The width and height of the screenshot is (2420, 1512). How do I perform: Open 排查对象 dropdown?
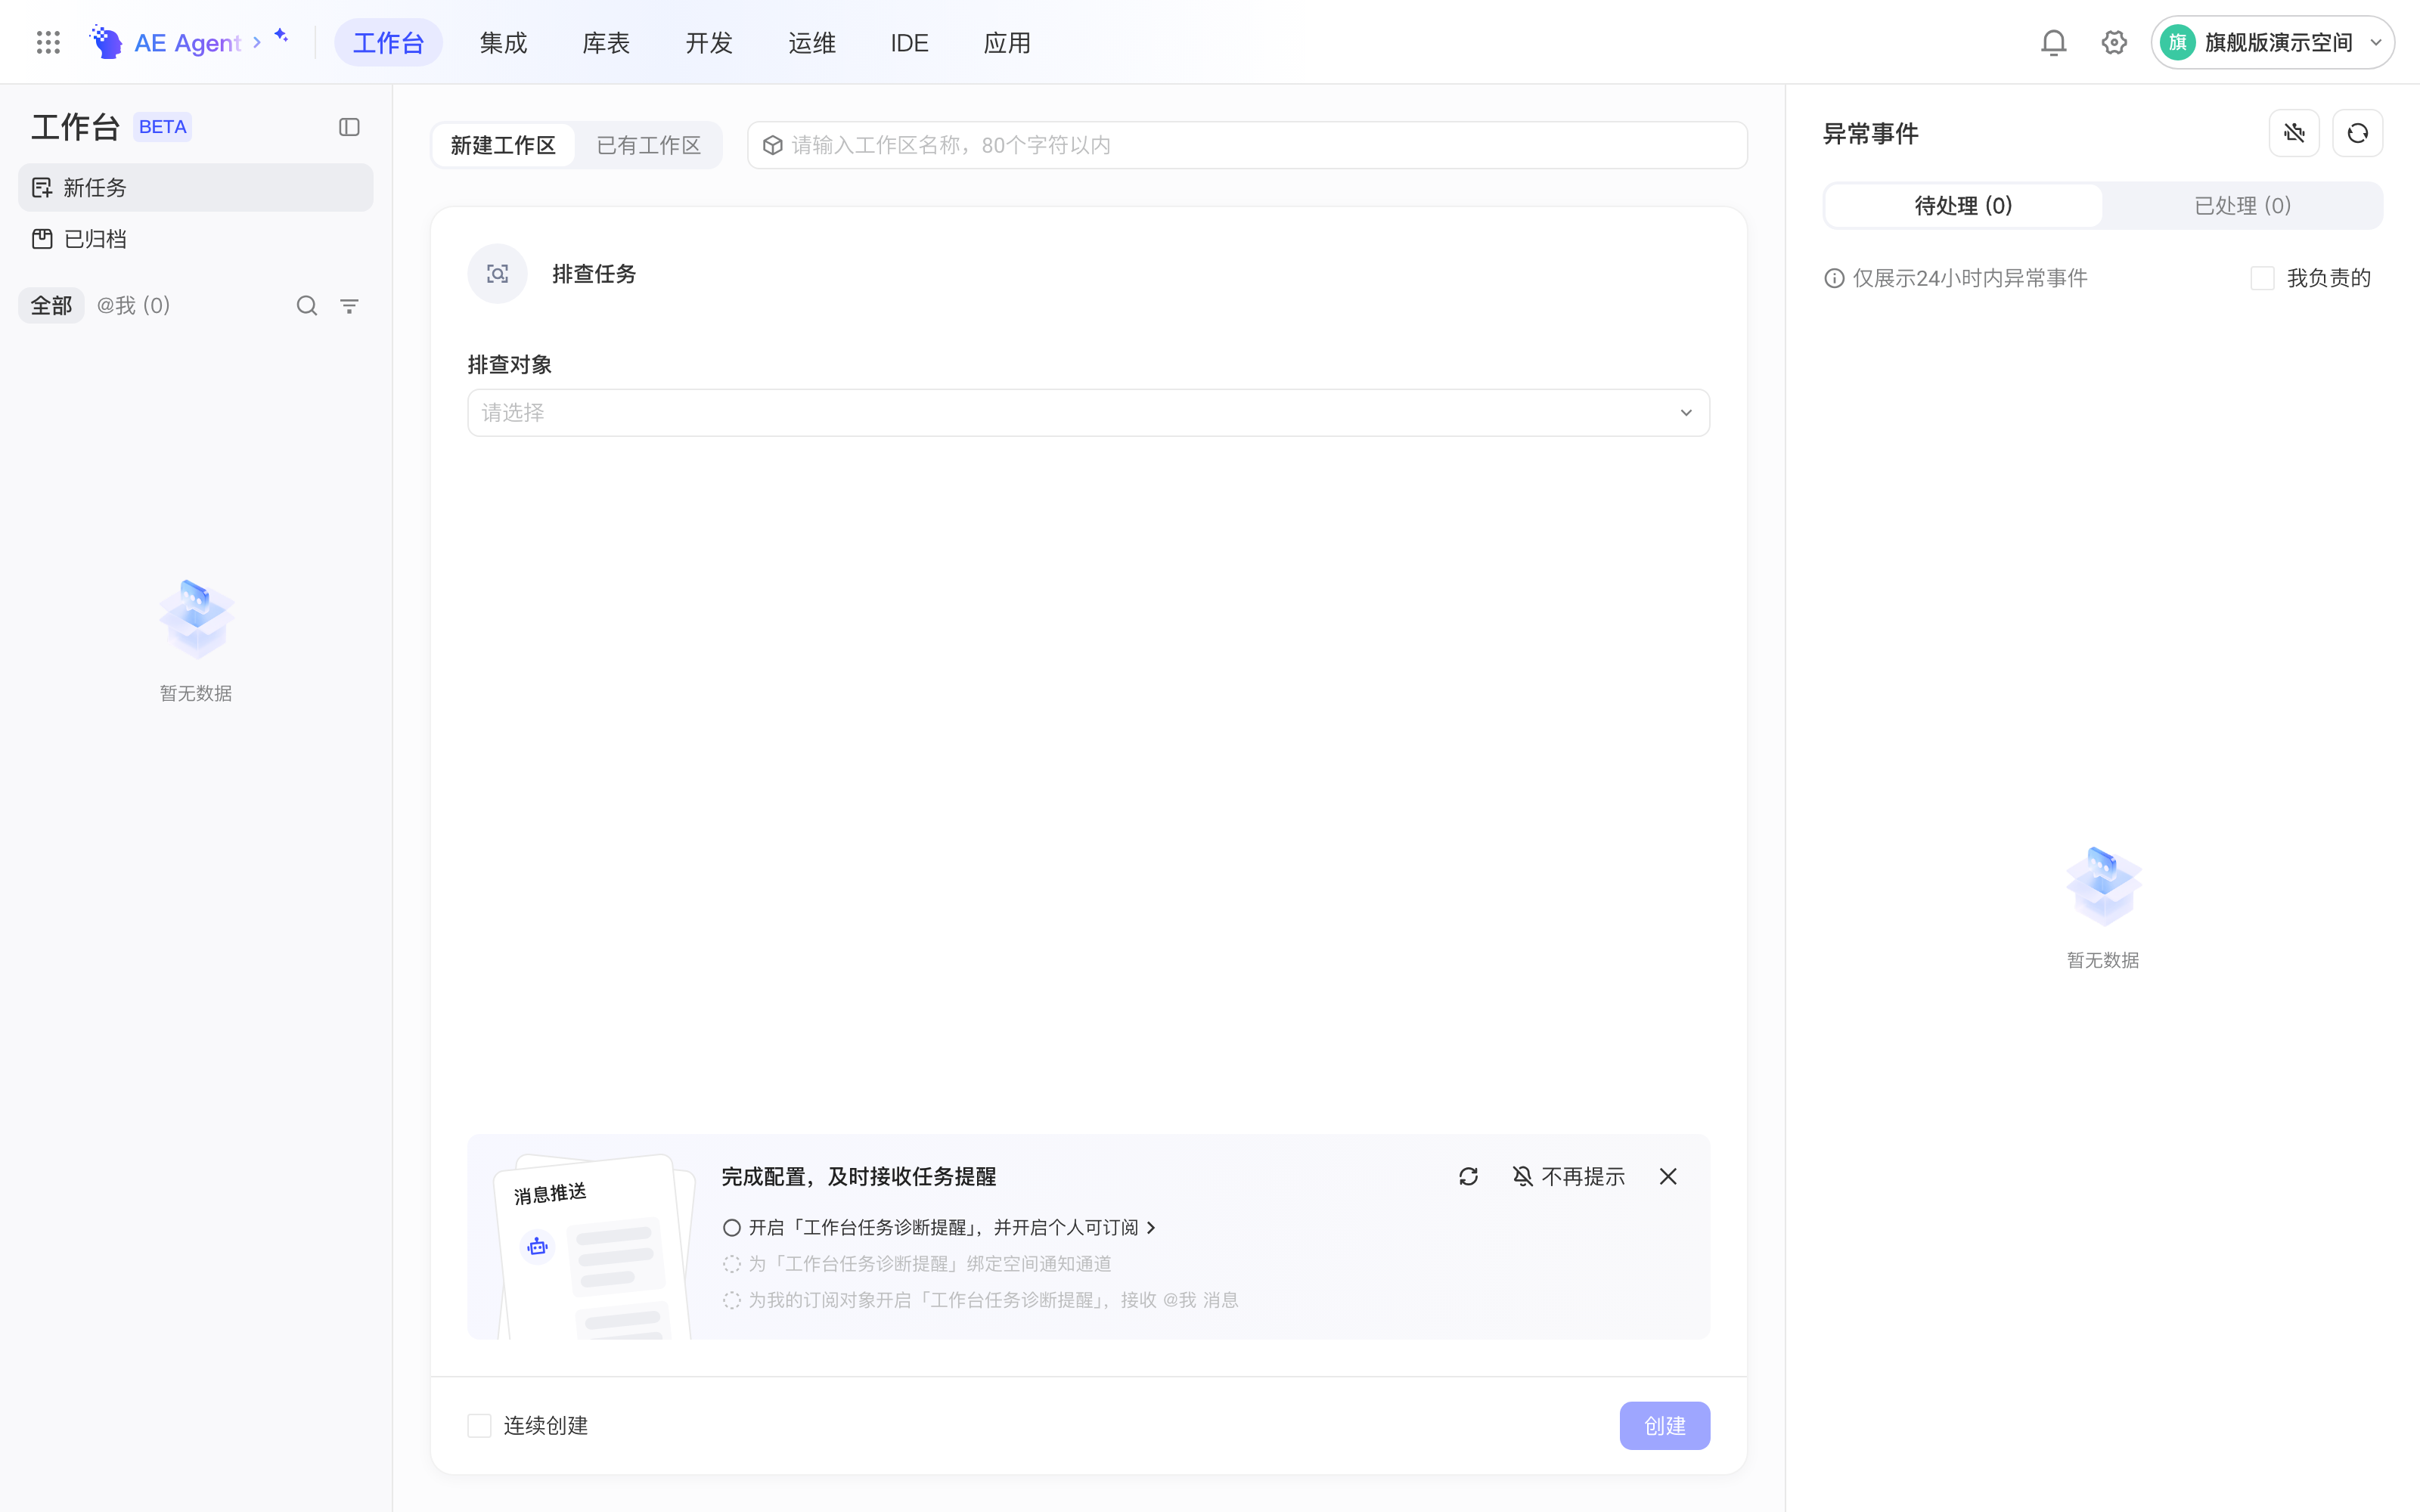coord(1088,412)
